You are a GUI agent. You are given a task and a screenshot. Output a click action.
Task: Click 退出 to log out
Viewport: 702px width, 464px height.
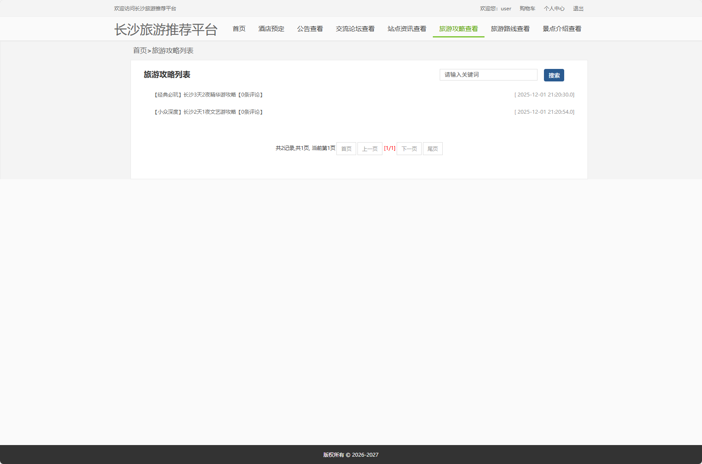tap(578, 8)
